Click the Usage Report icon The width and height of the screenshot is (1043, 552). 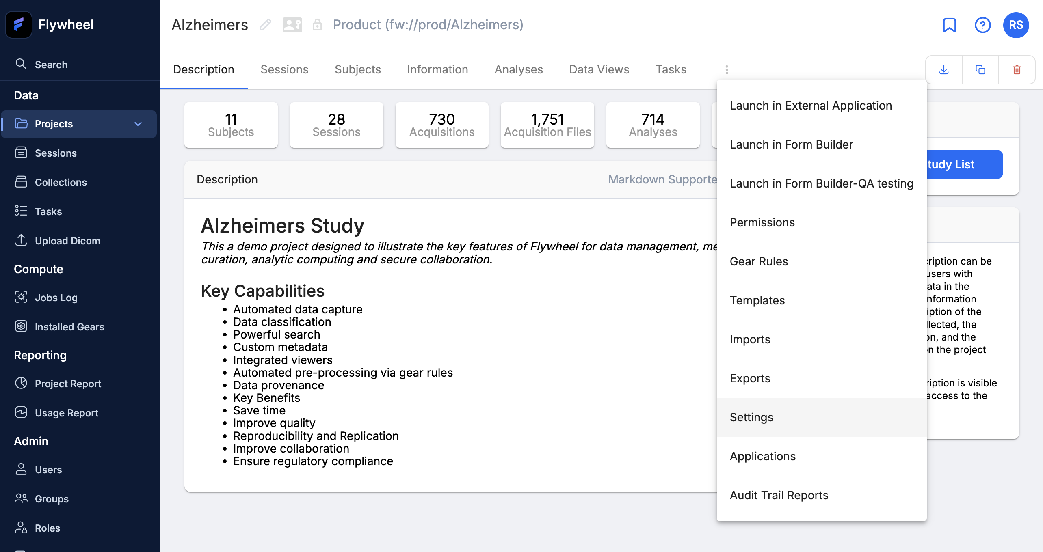click(x=21, y=412)
